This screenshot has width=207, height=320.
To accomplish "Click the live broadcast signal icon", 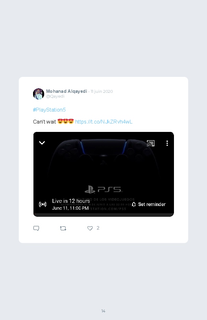I will pos(43,204).
